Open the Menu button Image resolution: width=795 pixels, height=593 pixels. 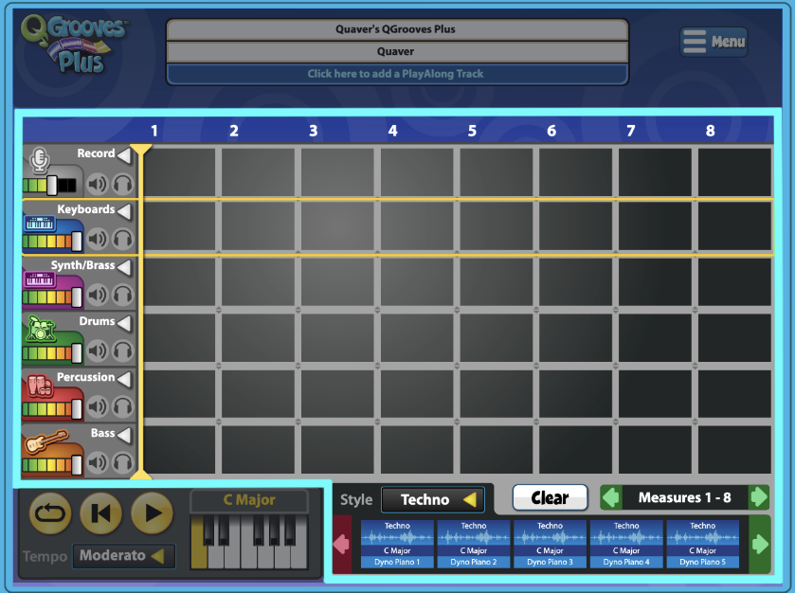pyautogui.click(x=714, y=42)
